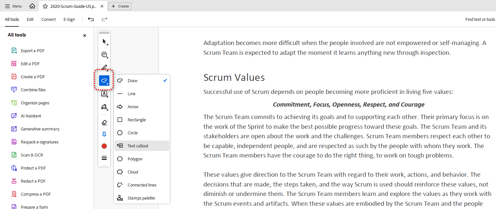Viewport: 496px width, 209px height.
Task: Expand the highlighted drawing tools button
Action: [104, 81]
